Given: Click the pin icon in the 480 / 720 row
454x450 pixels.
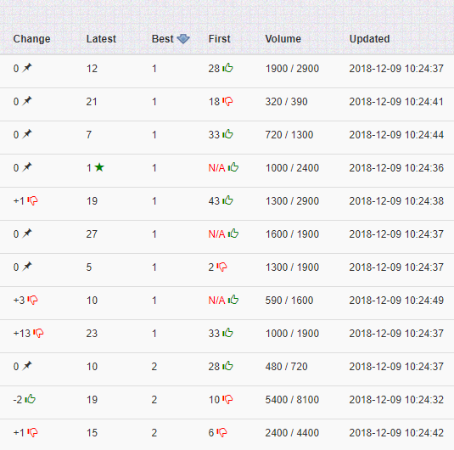Looking at the screenshot, I should (x=26, y=366).
